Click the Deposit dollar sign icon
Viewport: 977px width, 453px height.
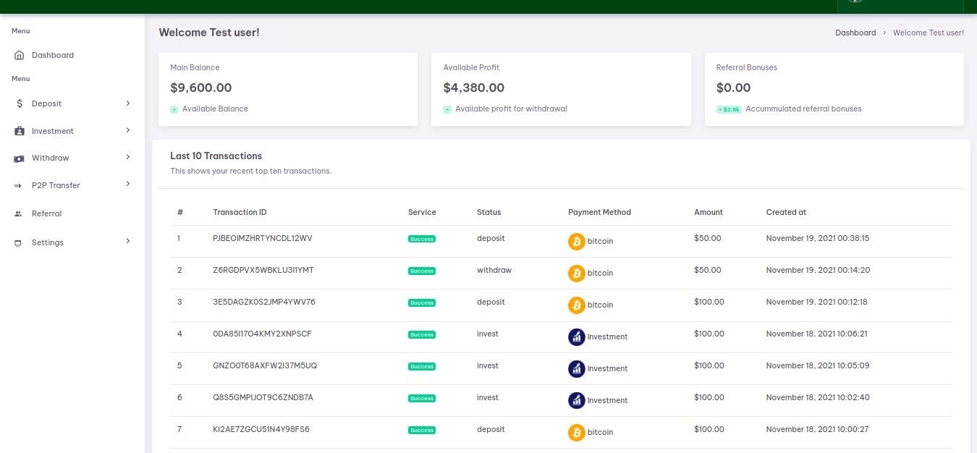(19, 103)
